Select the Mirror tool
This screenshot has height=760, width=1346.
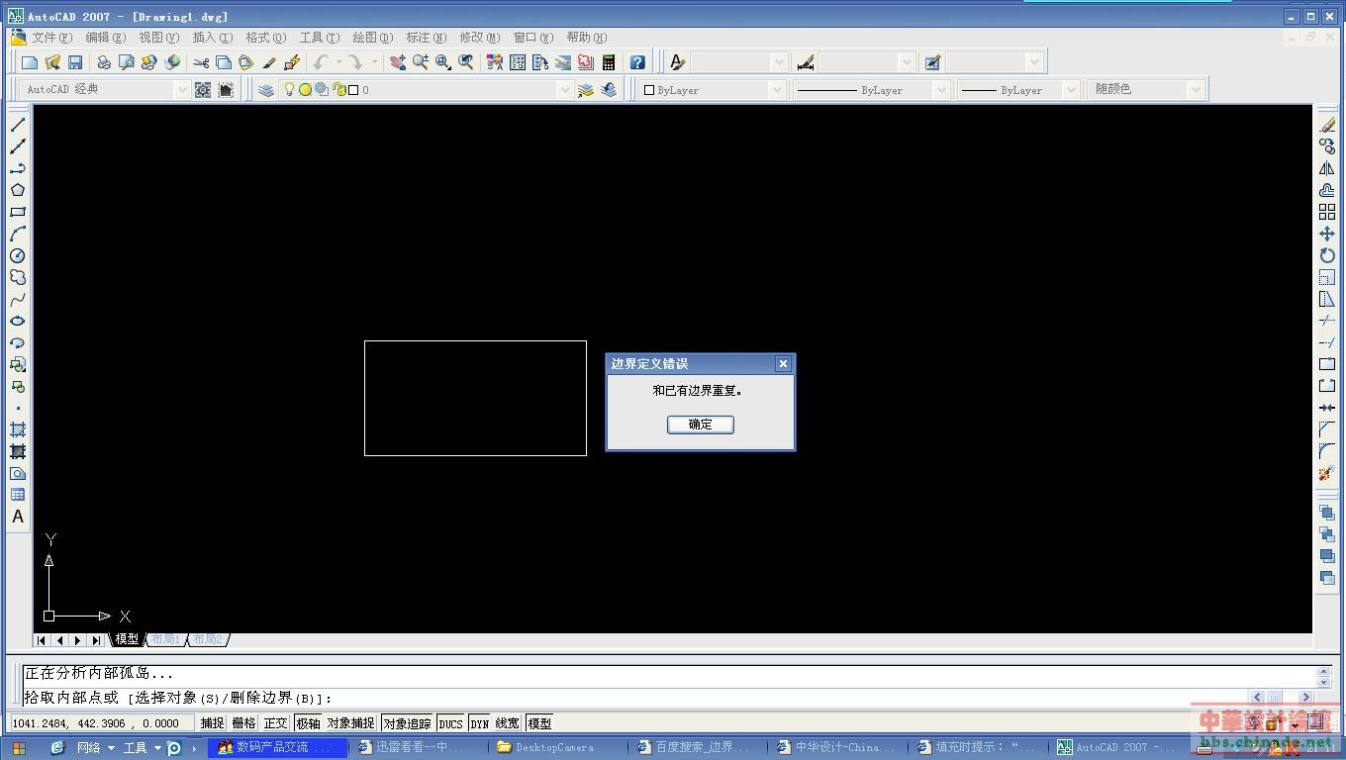click(1327, 168)
